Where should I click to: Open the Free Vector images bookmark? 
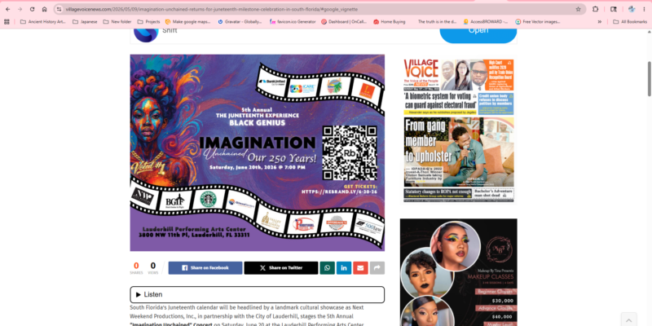pyautogui.click(x=538, y=22)
